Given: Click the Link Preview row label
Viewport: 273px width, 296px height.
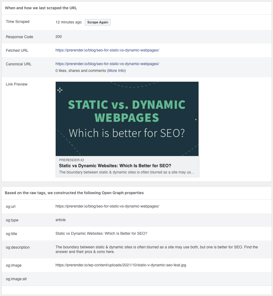Looking at the screenshot, I should [x=17, y=84].
